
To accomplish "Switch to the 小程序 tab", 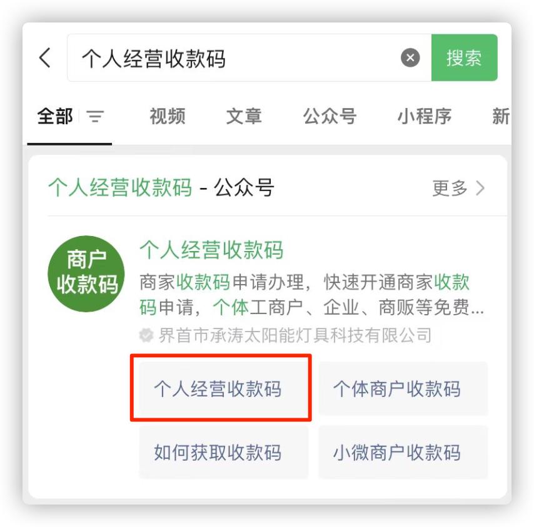I will (x=425, y=116).
